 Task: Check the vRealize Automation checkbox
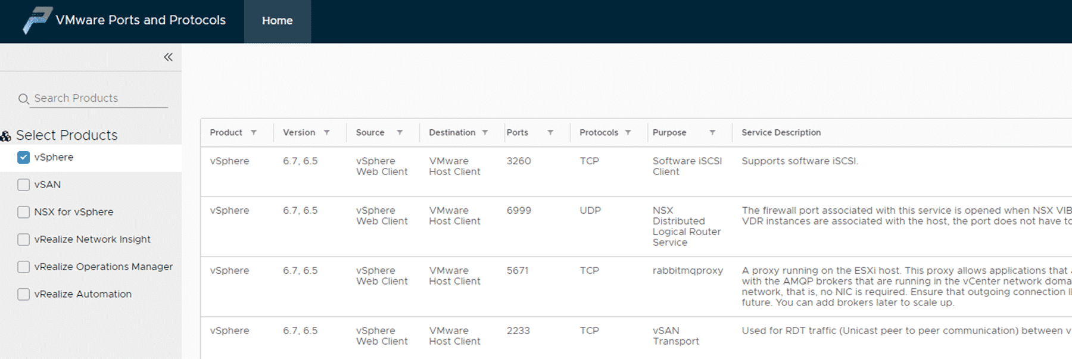(23, 294)
